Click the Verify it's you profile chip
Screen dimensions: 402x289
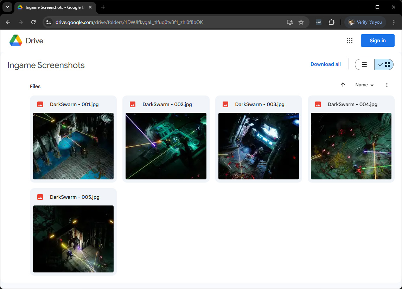[x=365, y=22]
